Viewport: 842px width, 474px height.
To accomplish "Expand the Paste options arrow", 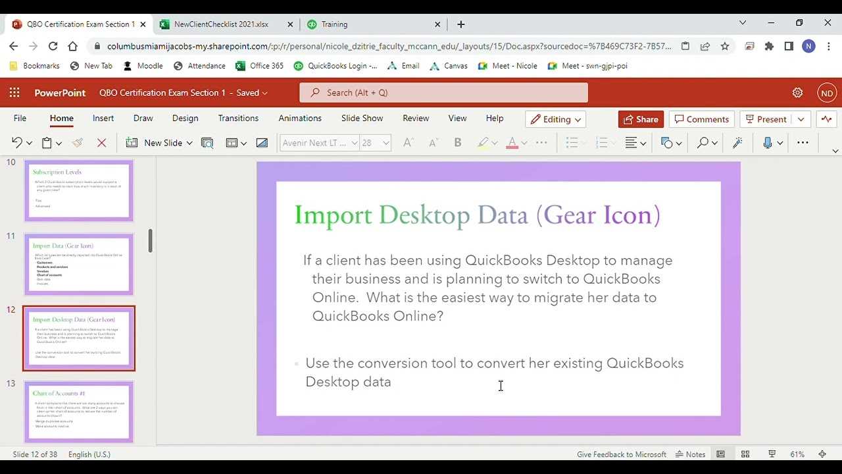I will (59, 143).
